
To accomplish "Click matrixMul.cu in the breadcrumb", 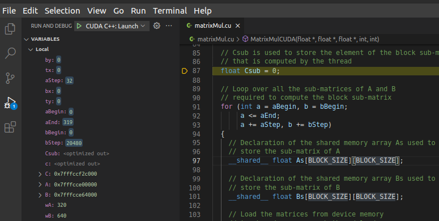I will pos(216,39).
